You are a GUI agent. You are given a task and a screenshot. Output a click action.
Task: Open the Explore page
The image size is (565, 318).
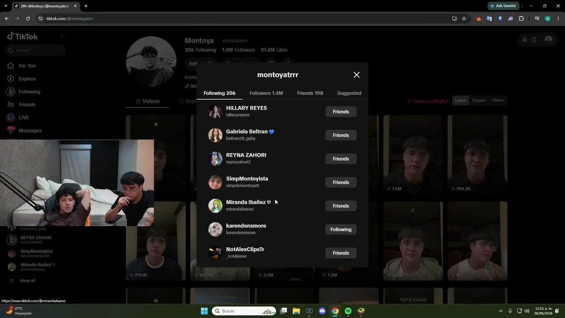coord(27,79)
